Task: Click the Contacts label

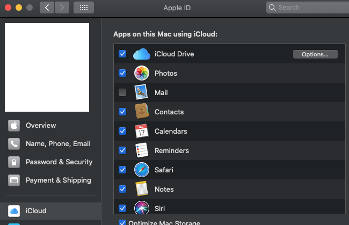Action: click(169, 112)
